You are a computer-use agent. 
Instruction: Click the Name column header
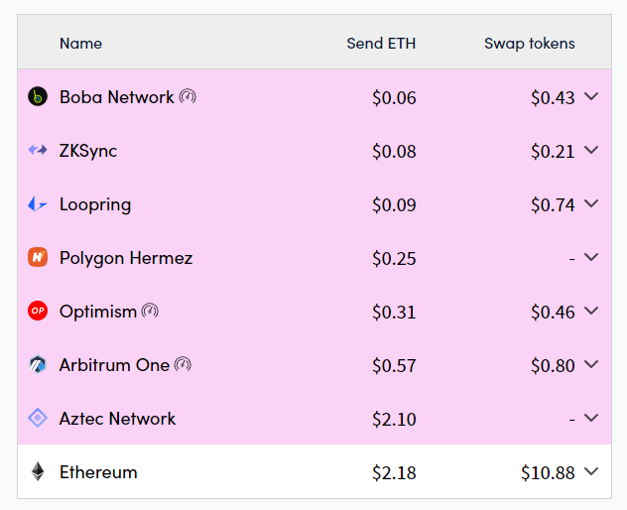(80, 44)
